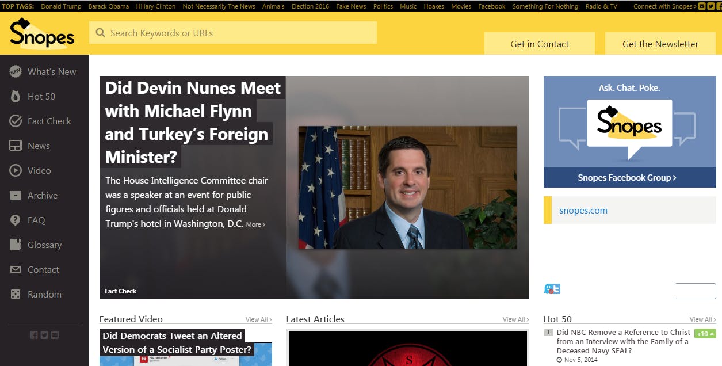The height and width of the screenshot is (366, 722).
Task: Click the empty text box beside the Twitter widget
Action: click(696, 291)
